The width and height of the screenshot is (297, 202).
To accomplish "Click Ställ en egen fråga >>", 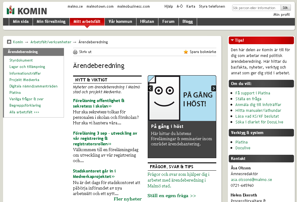I will (x=171, y=196).
